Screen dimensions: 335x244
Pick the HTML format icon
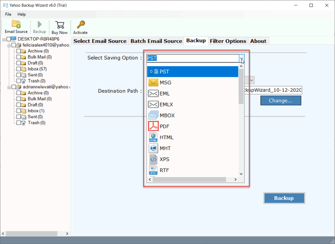(x=153, y=137)
